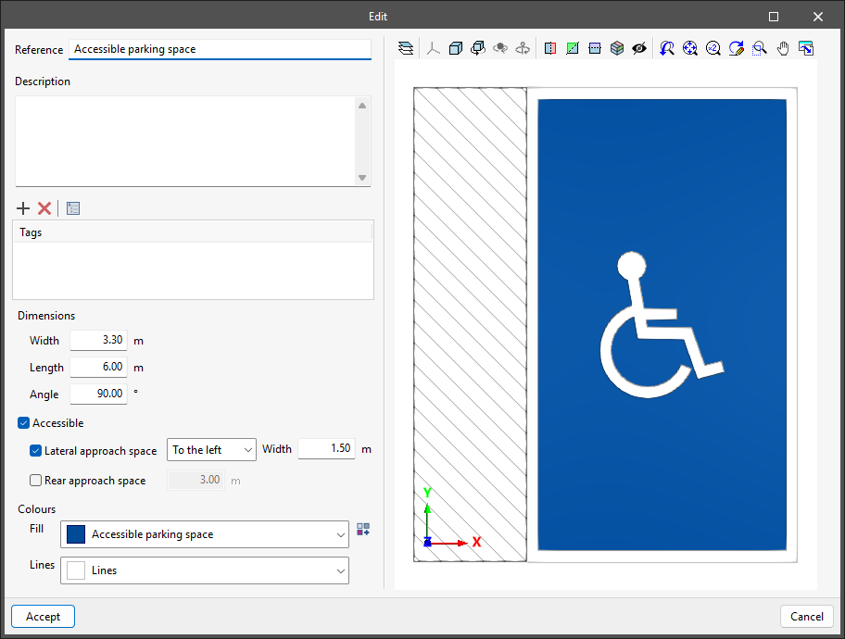Click the blue Fill colour swatch
This screenshot has width=845, height=639.
tap(76, 534)
